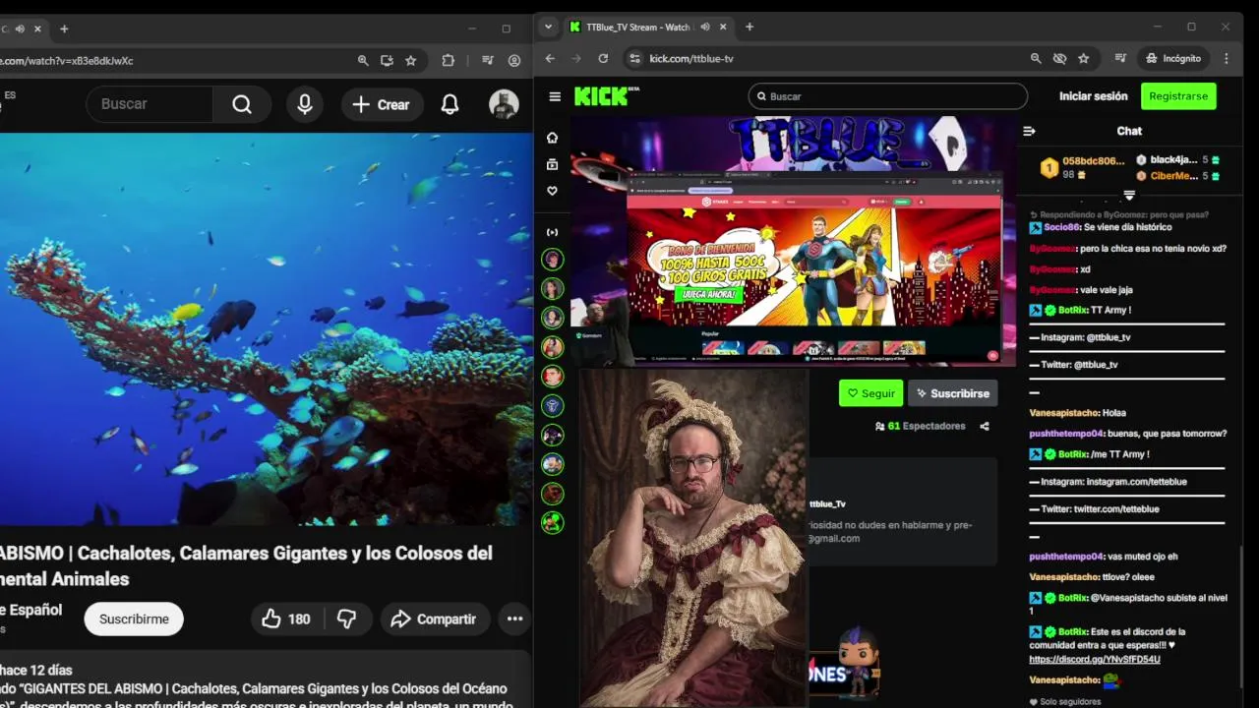Click top gifter 058bdc806 in leaderboard
This screenshot has width=1259, height=708.
pyautogui.click(x=1083, y=167)
